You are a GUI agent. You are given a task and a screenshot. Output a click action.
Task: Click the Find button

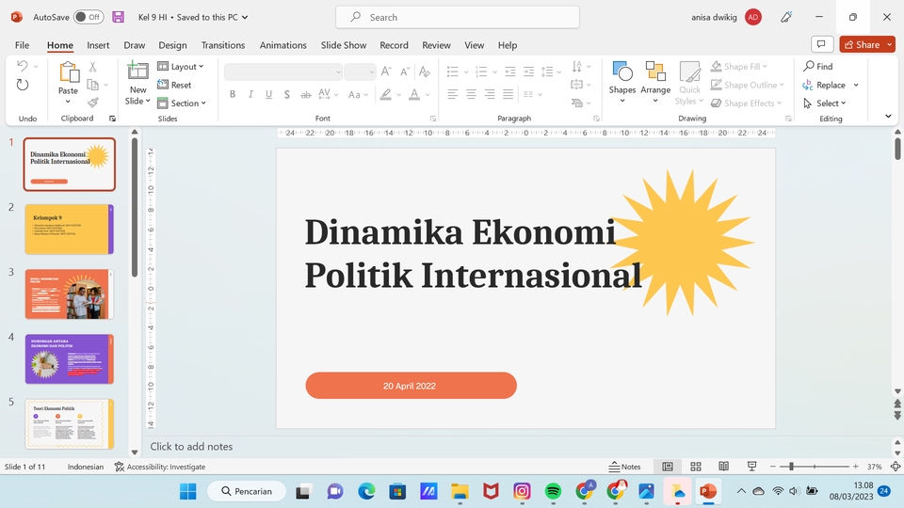pyautogui.click(x=818, y=66)
